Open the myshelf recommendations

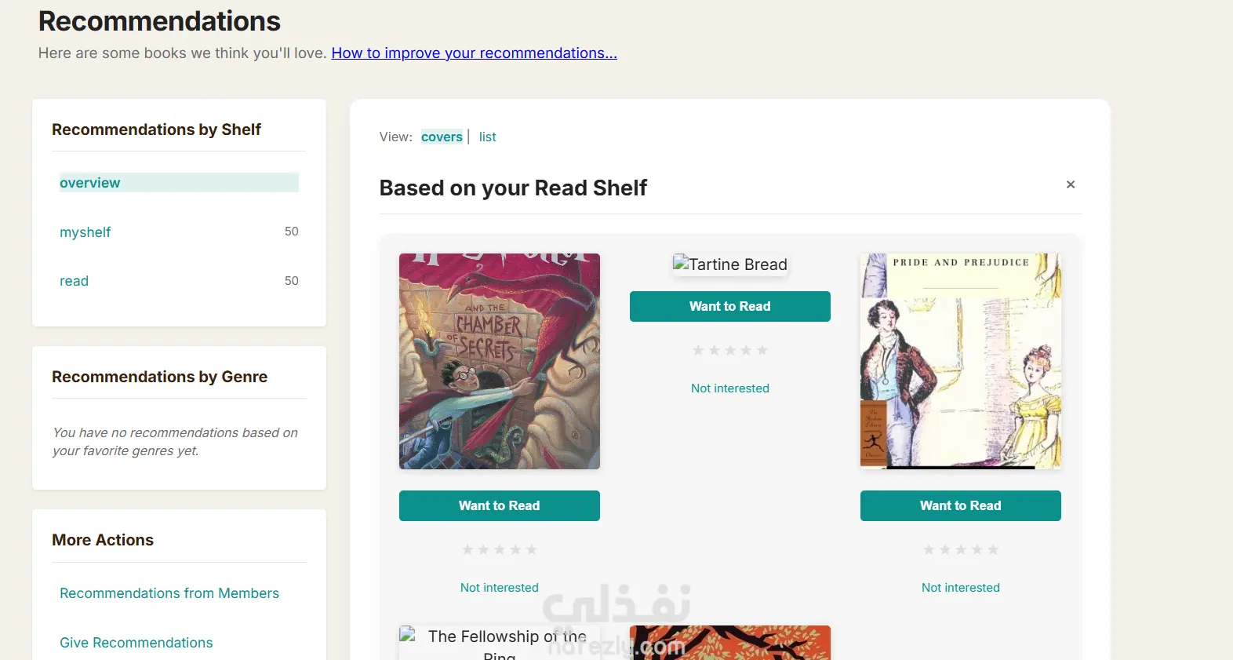pyautogui.click(x=85, y=232)
